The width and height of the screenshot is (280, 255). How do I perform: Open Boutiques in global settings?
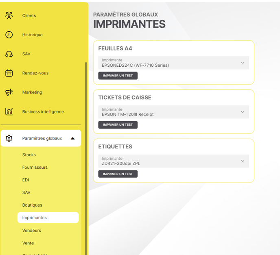(x=32, y=205)
